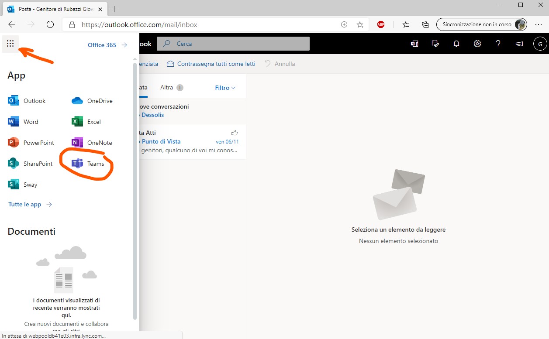The width and height of the screenshot is (549, 339).
Task: Open OneNote from the app list
Action: click(x=92, y=143)
